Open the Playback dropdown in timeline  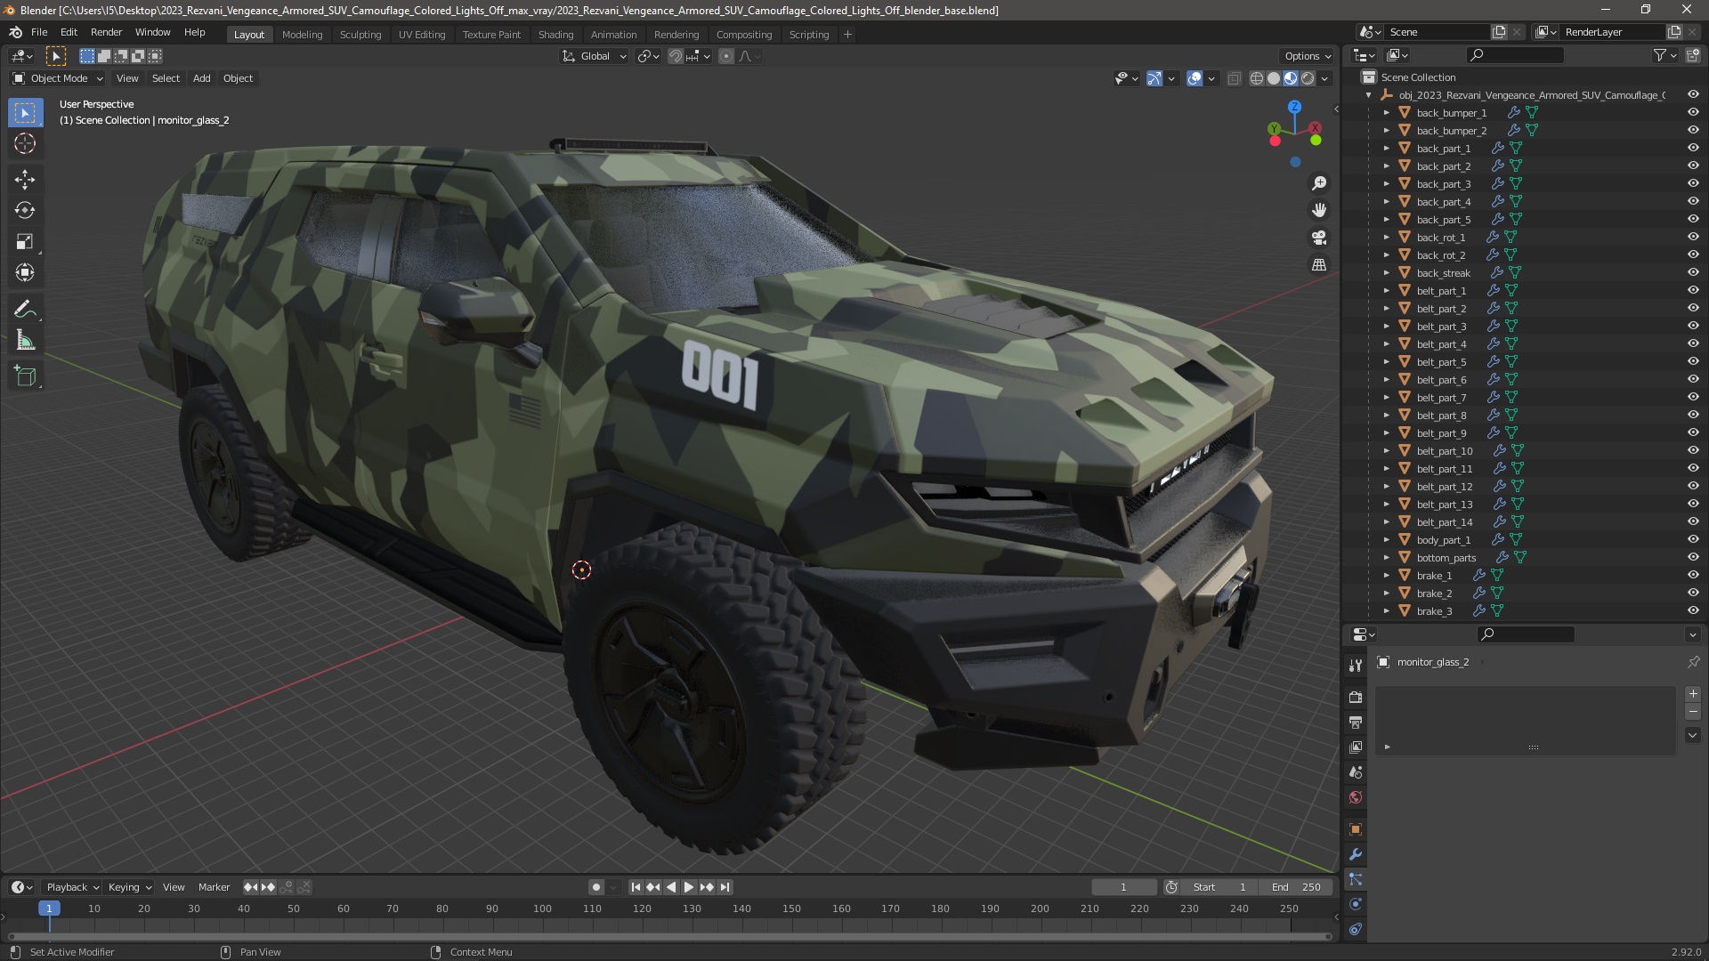(72, 887)
